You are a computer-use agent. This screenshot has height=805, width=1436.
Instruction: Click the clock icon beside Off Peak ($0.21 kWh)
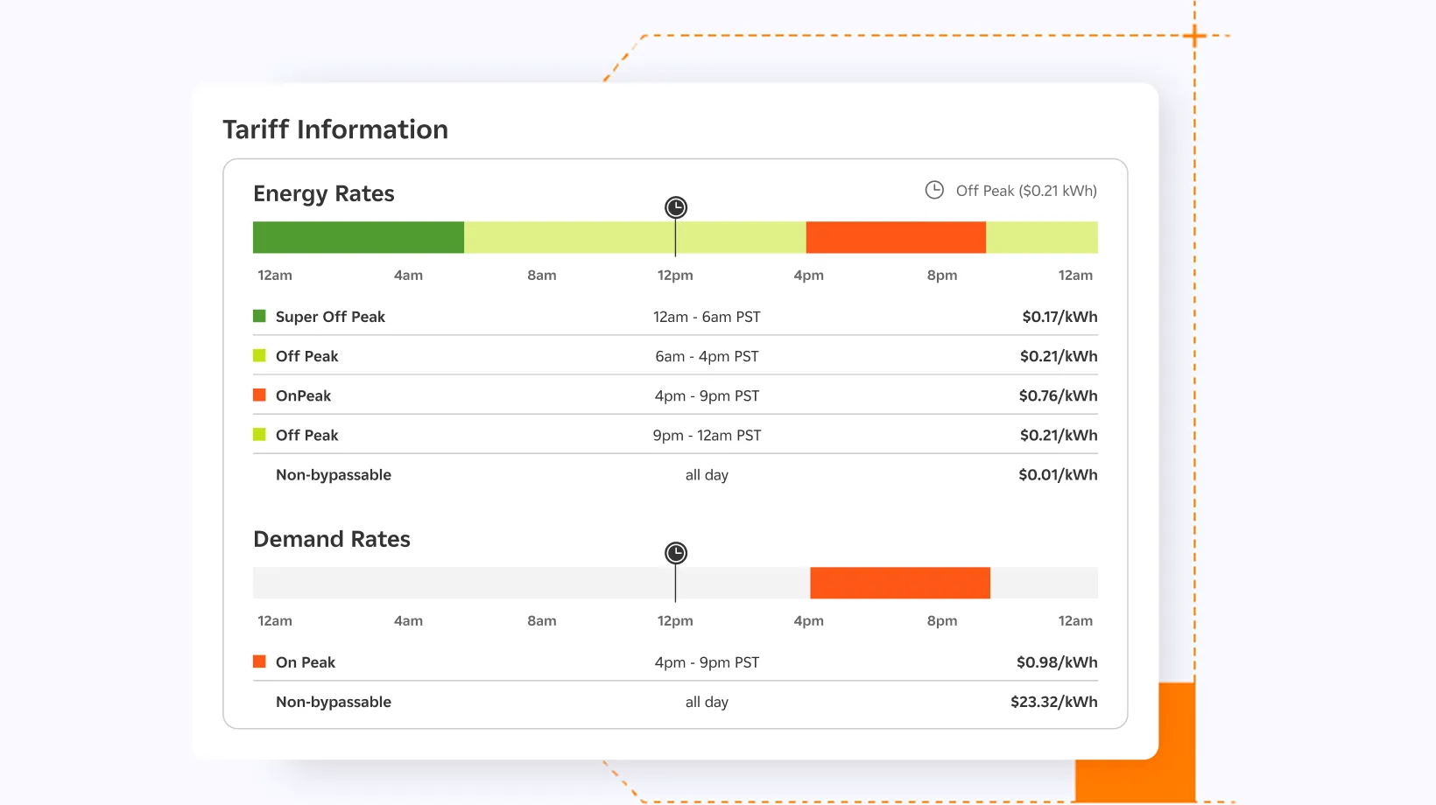click(x=934, y=190)
